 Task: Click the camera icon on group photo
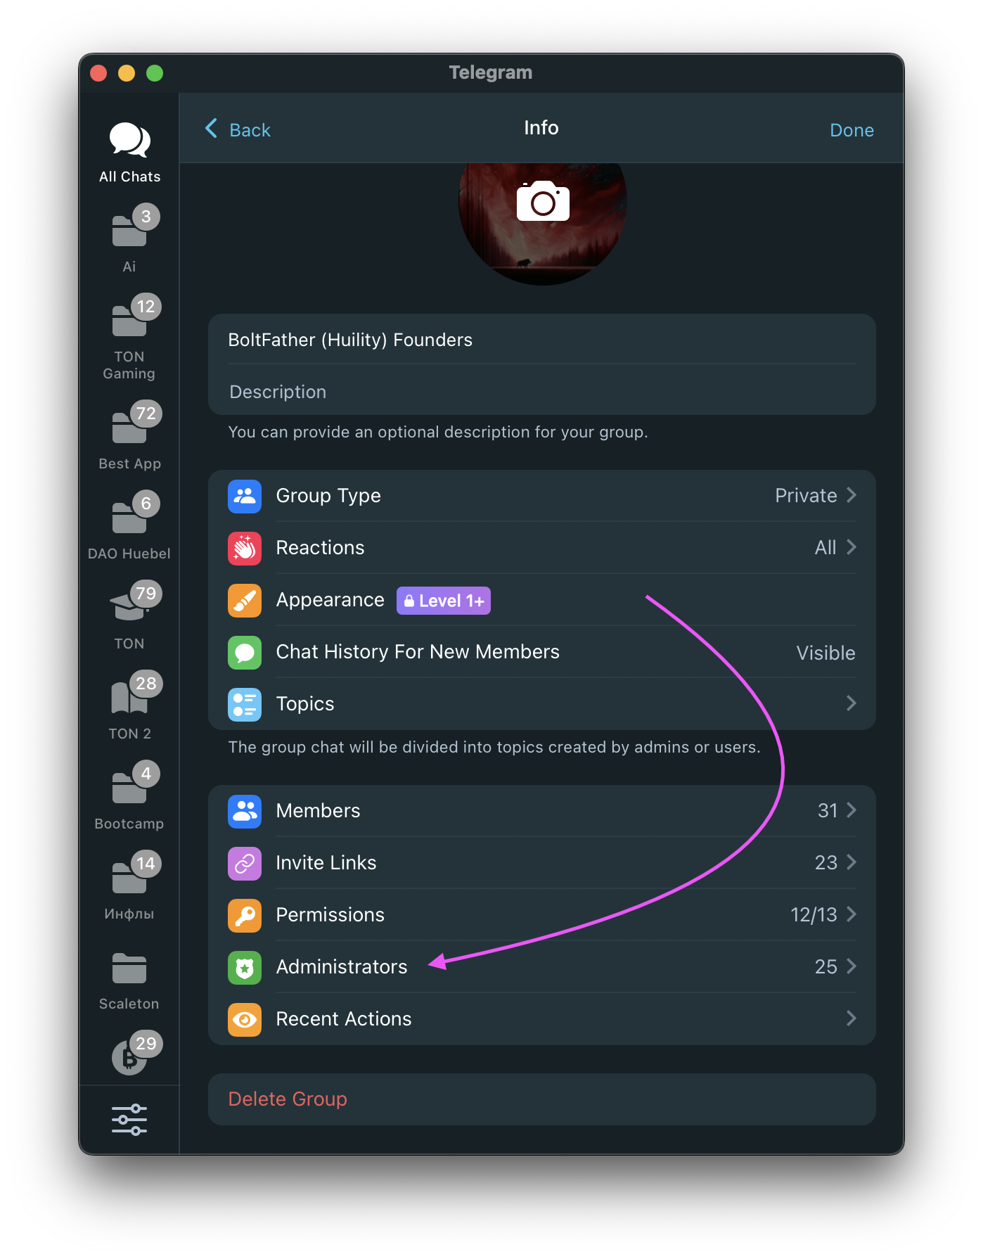(x=542, y=202)
